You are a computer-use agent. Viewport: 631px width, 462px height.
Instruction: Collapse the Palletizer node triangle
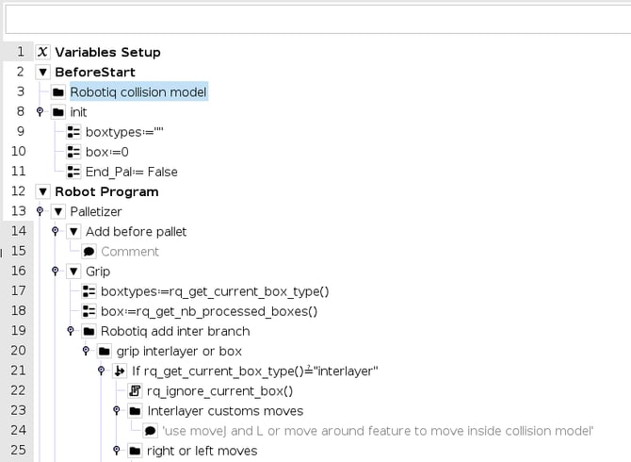click(58, 212)
